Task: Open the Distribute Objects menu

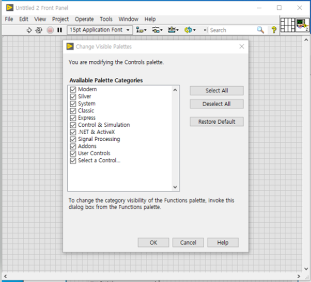Action: 157,30
